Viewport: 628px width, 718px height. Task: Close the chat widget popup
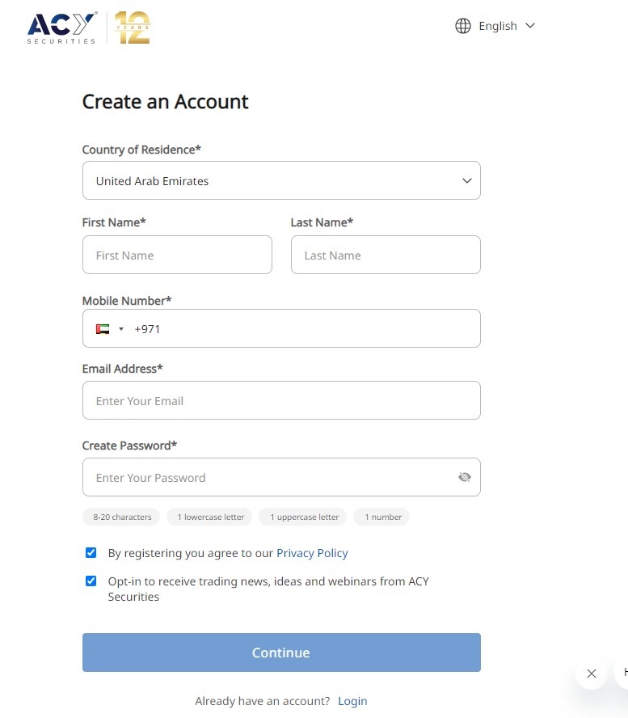(592, 673)
